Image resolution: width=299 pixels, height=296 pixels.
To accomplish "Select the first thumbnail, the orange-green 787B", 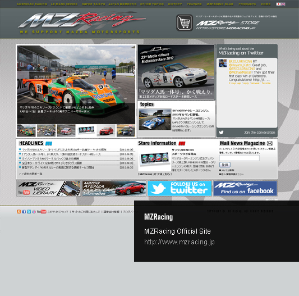I will point(26,130).
